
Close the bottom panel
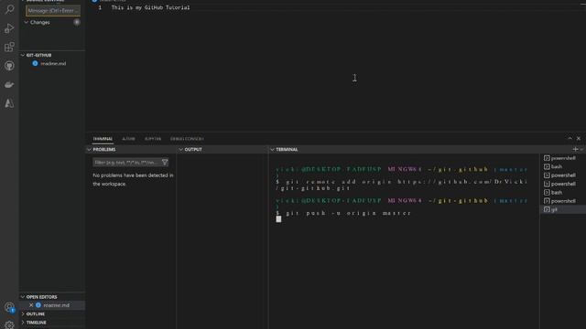click(579, 138)
